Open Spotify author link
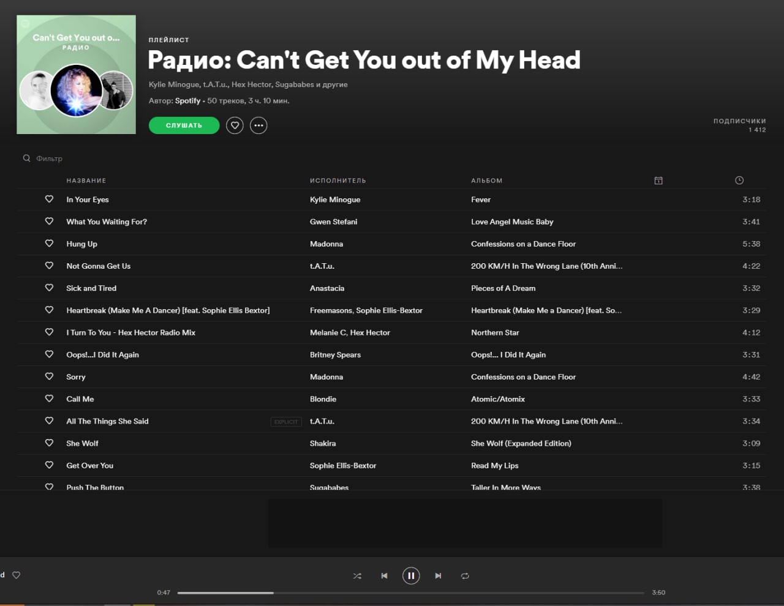This screenshot has width=784, height=606. coord(187,101)
